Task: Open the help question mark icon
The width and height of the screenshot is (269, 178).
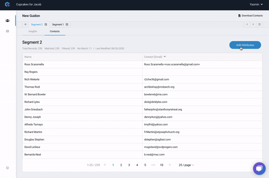Action: pos(7,168)
